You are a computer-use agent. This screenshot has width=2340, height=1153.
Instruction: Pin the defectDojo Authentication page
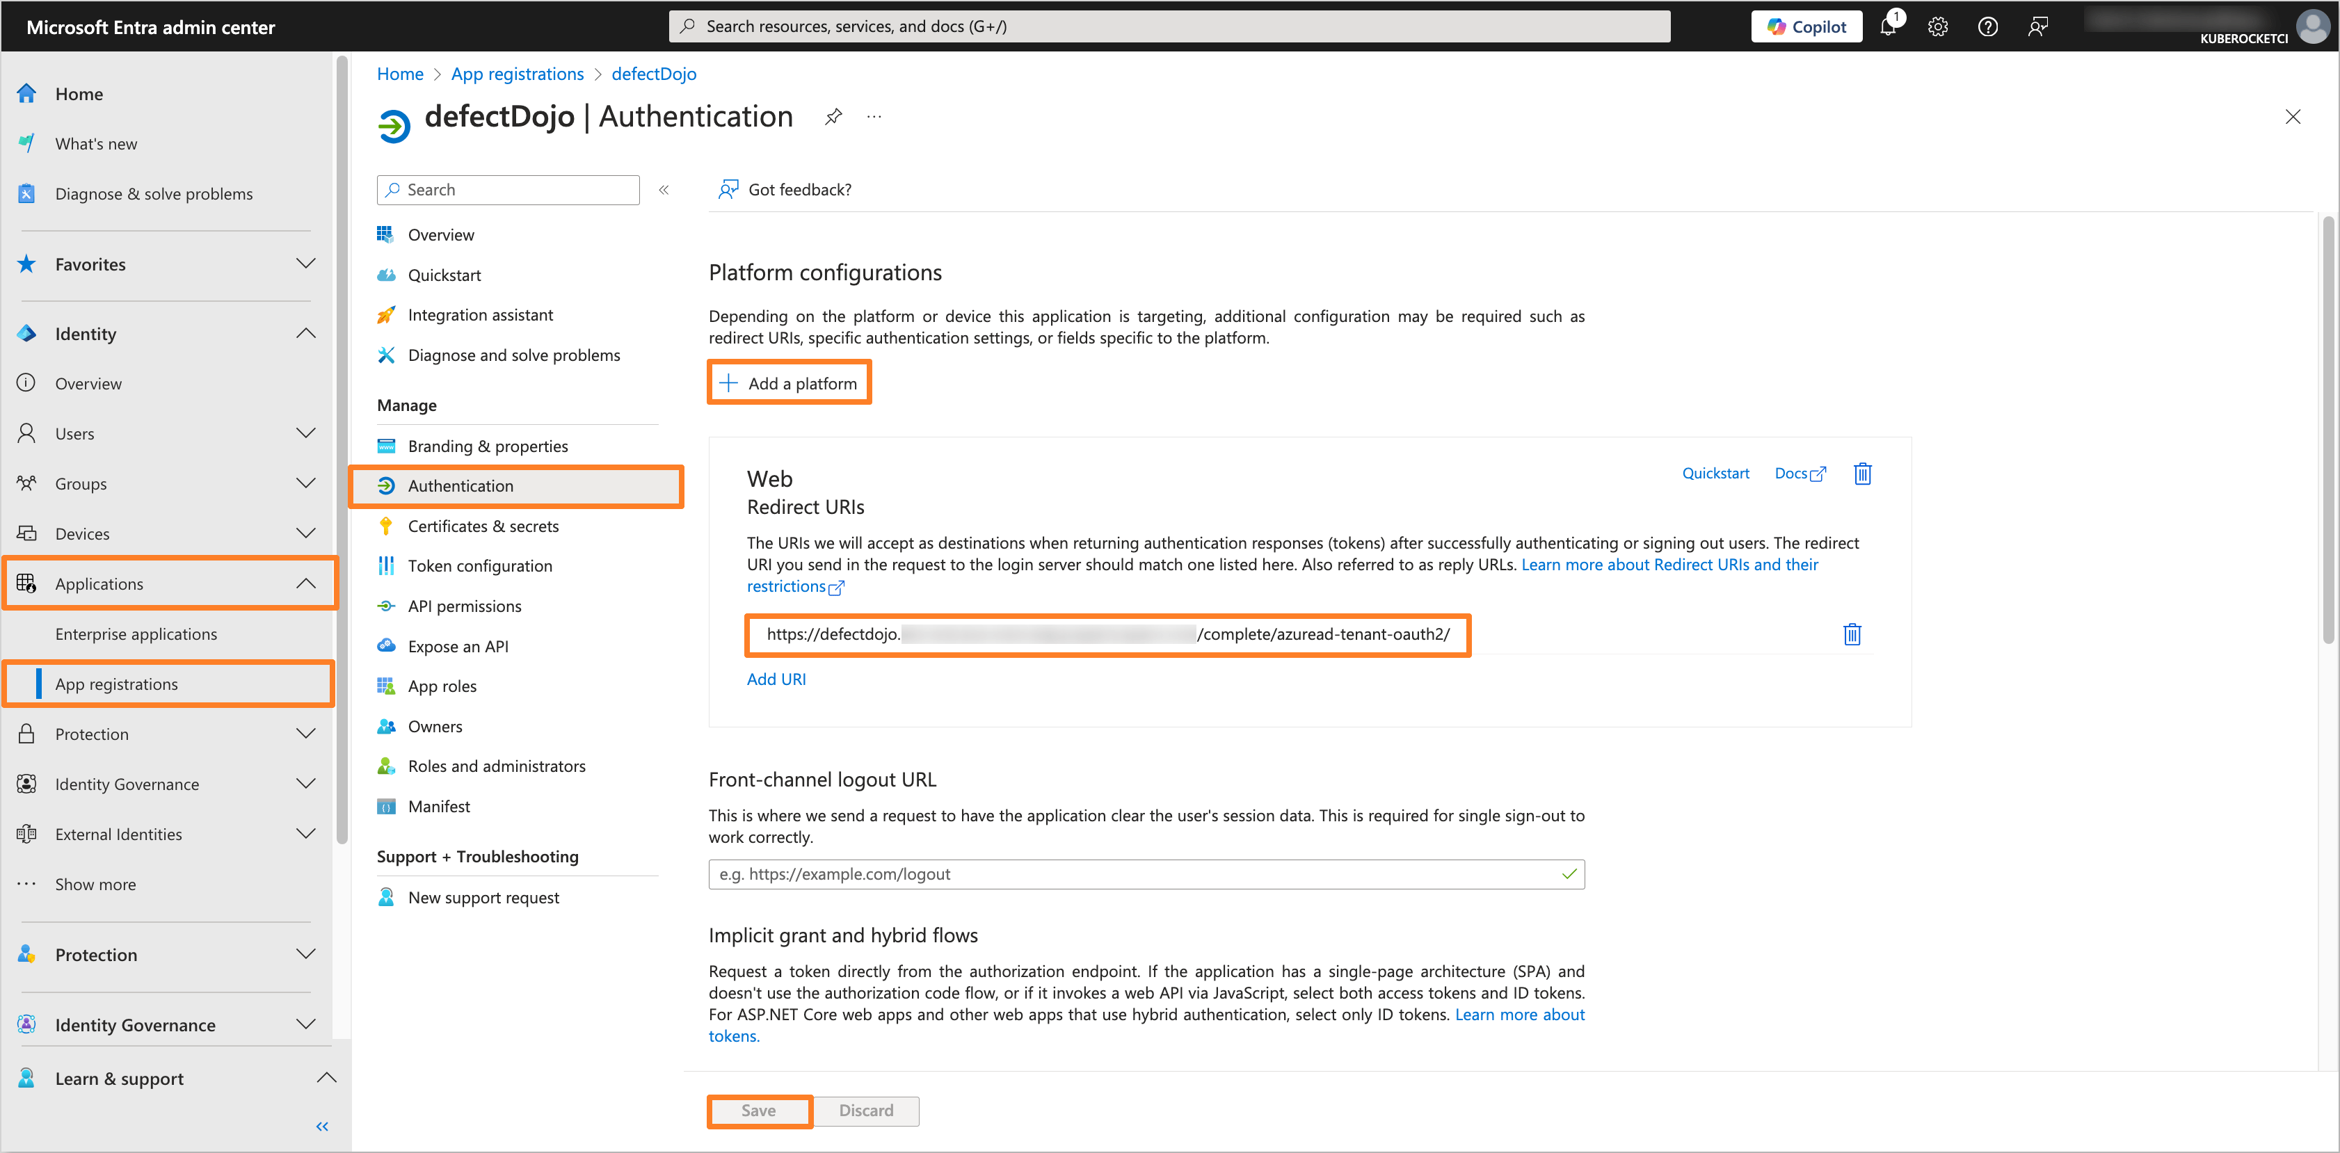coord(833,116)
